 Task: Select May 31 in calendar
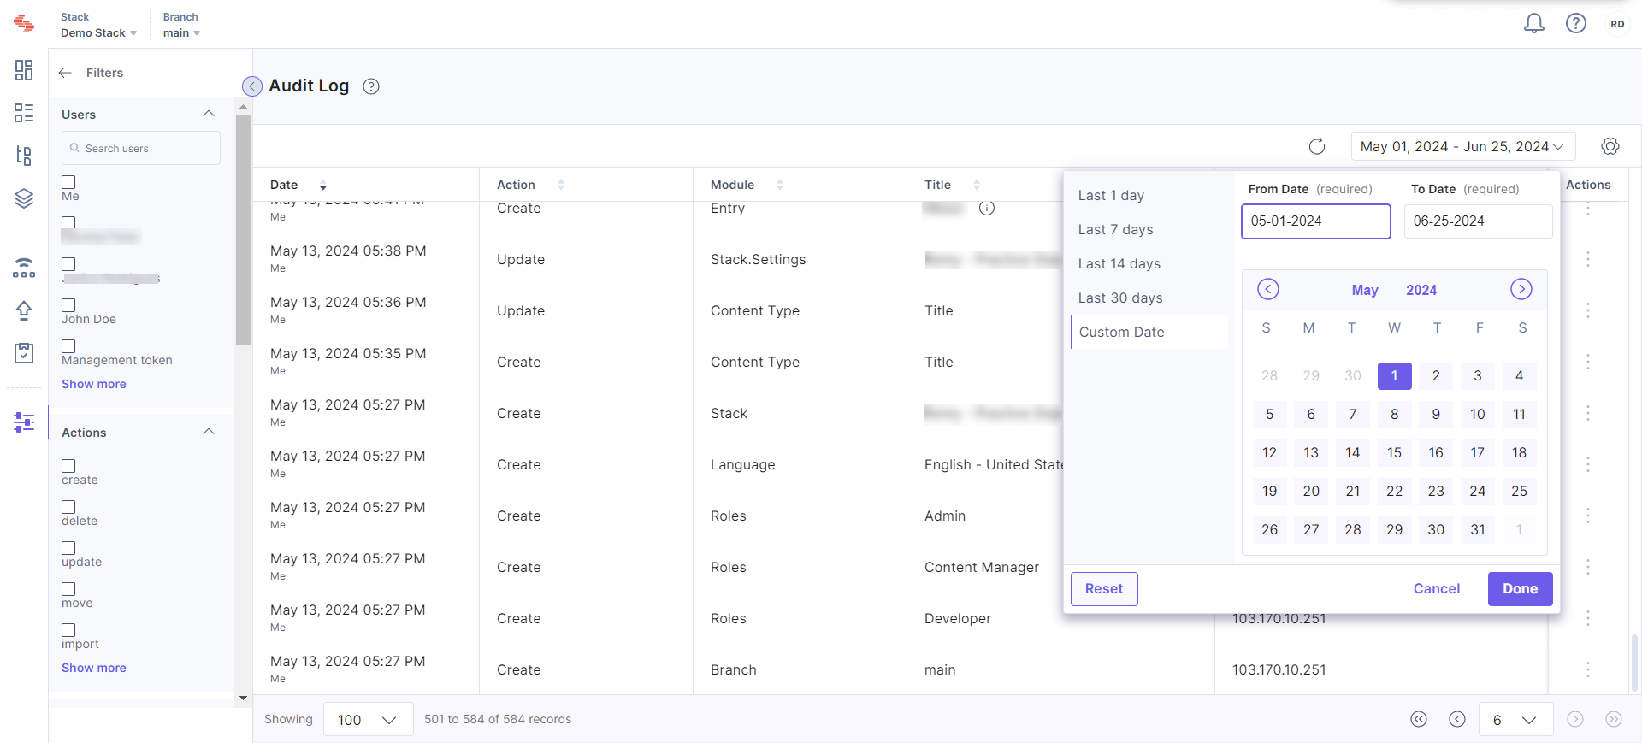click(1477, 529)
